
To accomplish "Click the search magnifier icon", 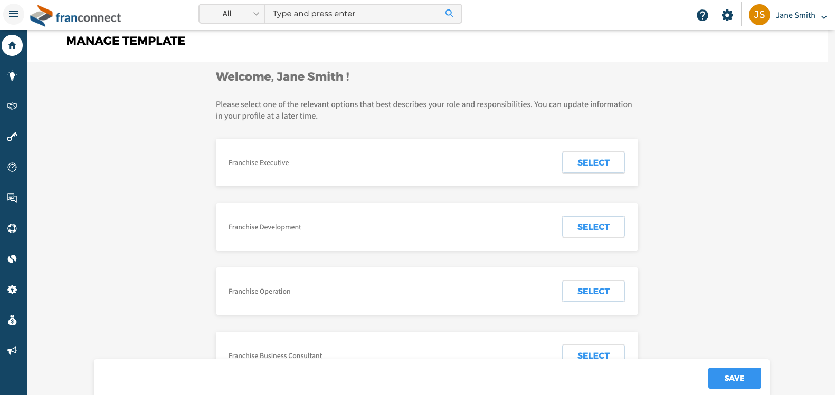I will [x=449, y=14].
